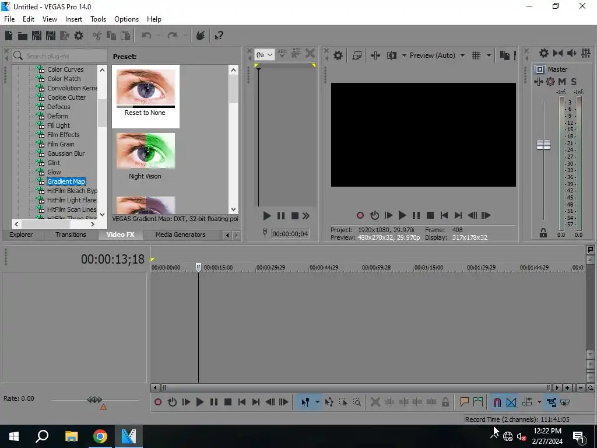
Task: Expand the Normal Edit tool dropdown arrow
Action: (x=317, y=402)
